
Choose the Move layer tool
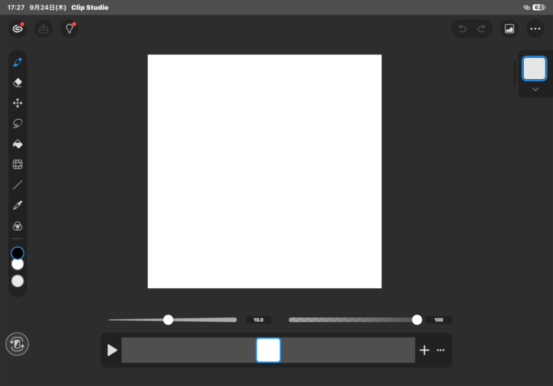[x=18, y=103]
